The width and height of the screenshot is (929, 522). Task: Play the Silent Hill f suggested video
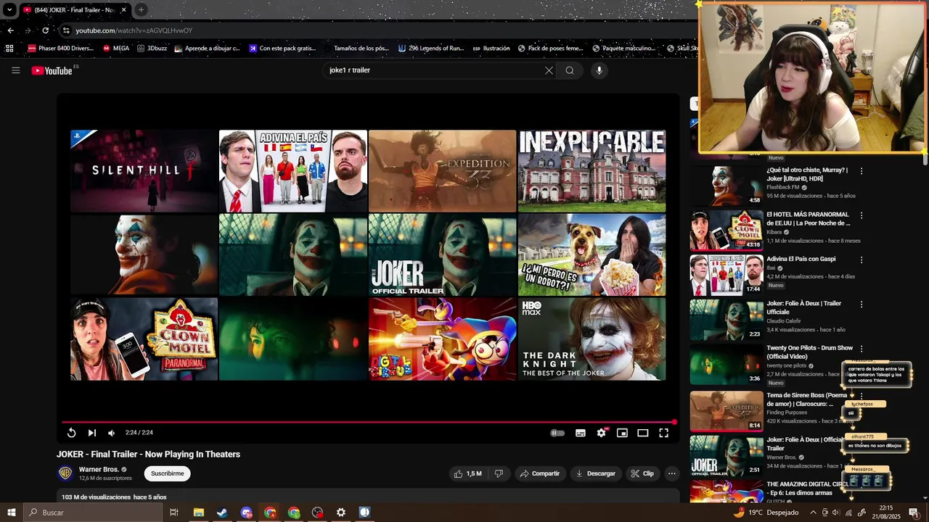coord(144,171)
